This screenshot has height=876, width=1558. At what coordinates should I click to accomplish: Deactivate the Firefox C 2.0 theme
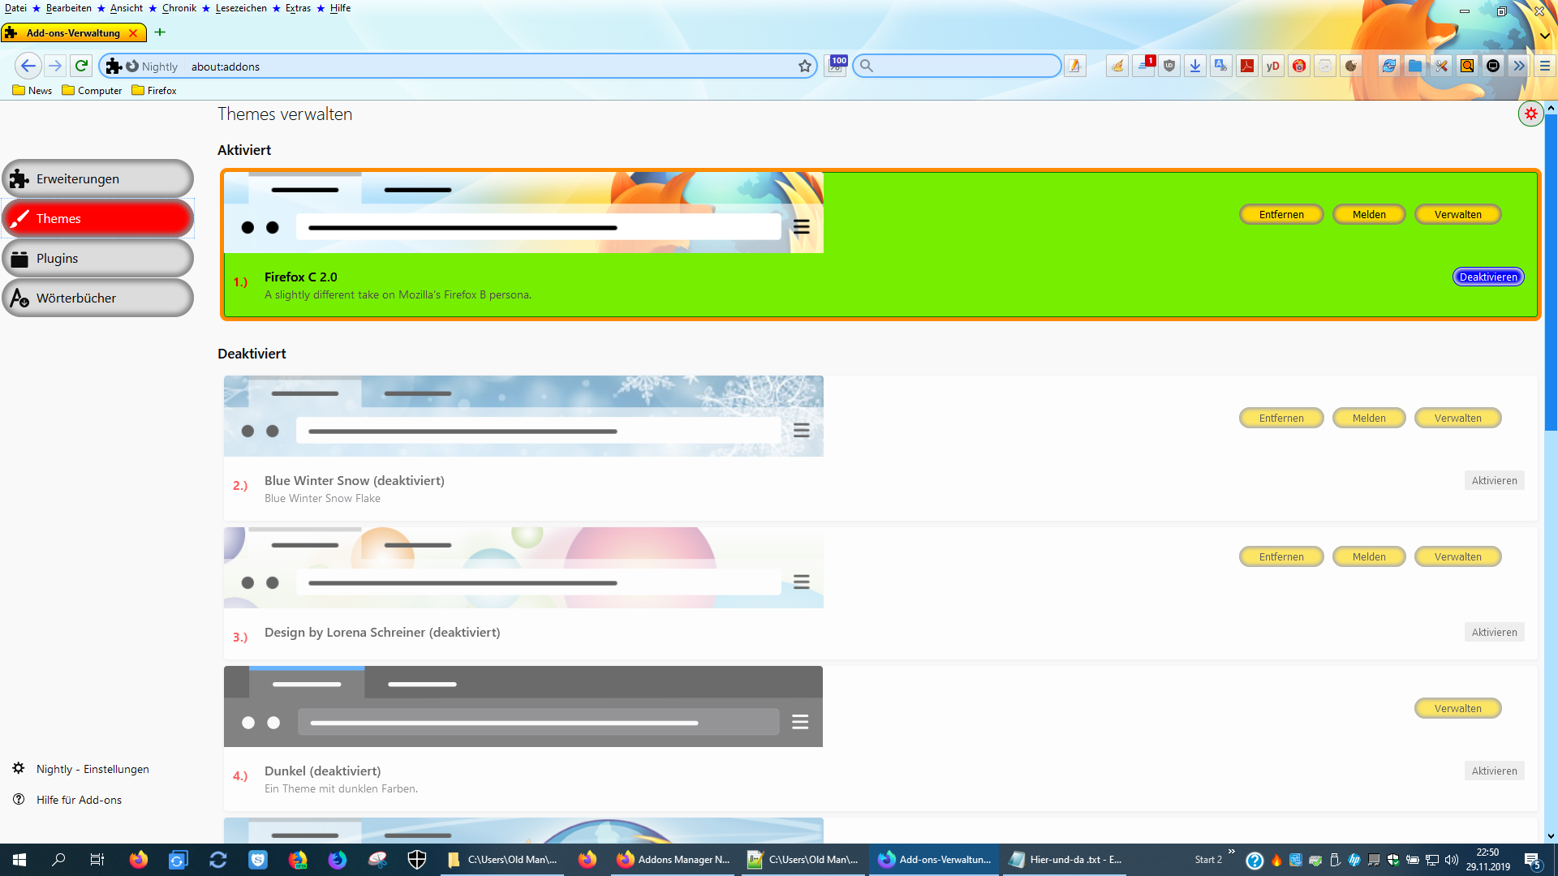tap(1487, 277)
